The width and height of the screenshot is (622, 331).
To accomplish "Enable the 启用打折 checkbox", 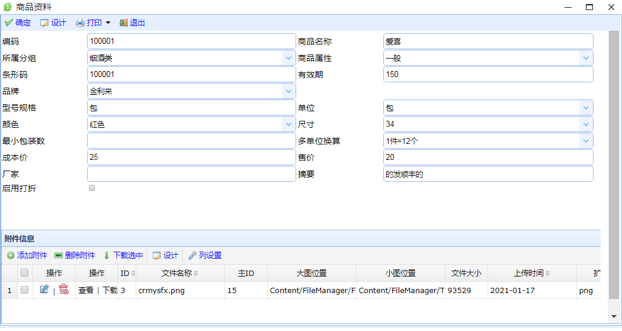I will point(92,188).
